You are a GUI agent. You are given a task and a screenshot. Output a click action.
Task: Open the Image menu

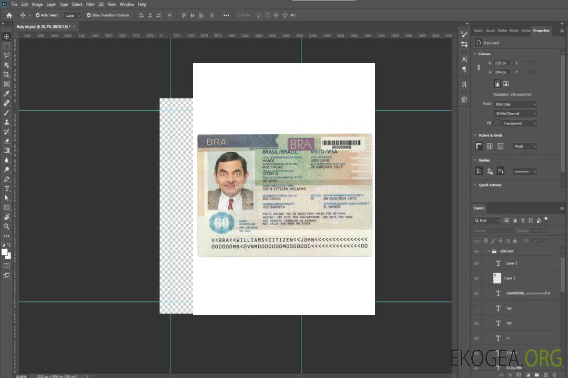37,4
